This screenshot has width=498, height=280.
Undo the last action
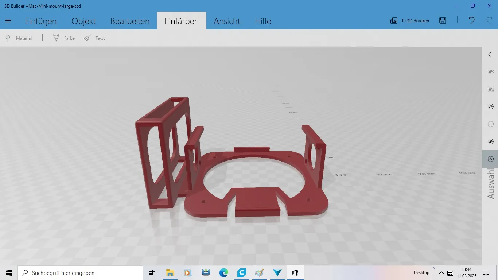pos(471,21)
